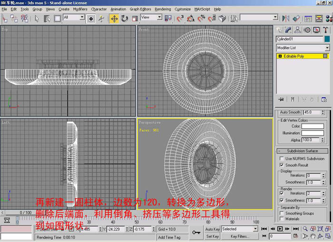Open the Create command panel tab

point(279,30)
